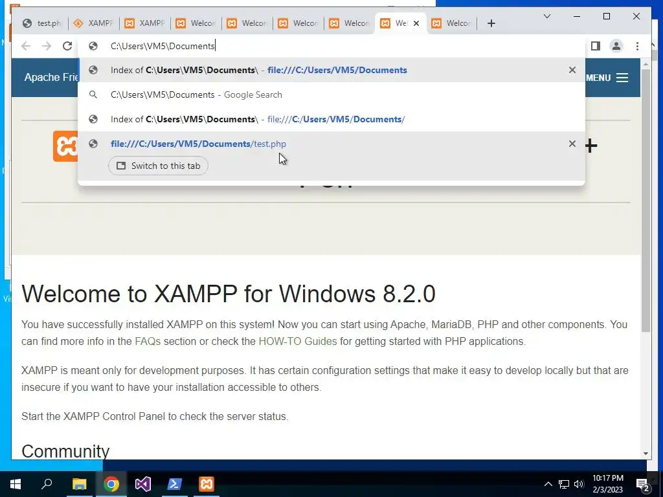663x497 pixels.
Task: Click the browser Back arrow
Action: click(x=26, y=46)
